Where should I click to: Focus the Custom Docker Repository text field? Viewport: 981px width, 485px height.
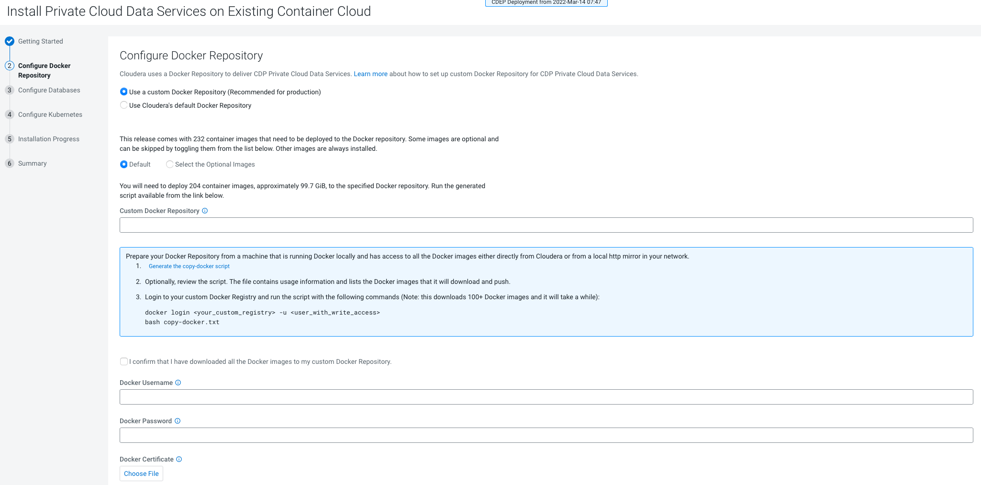click(546, 225)
